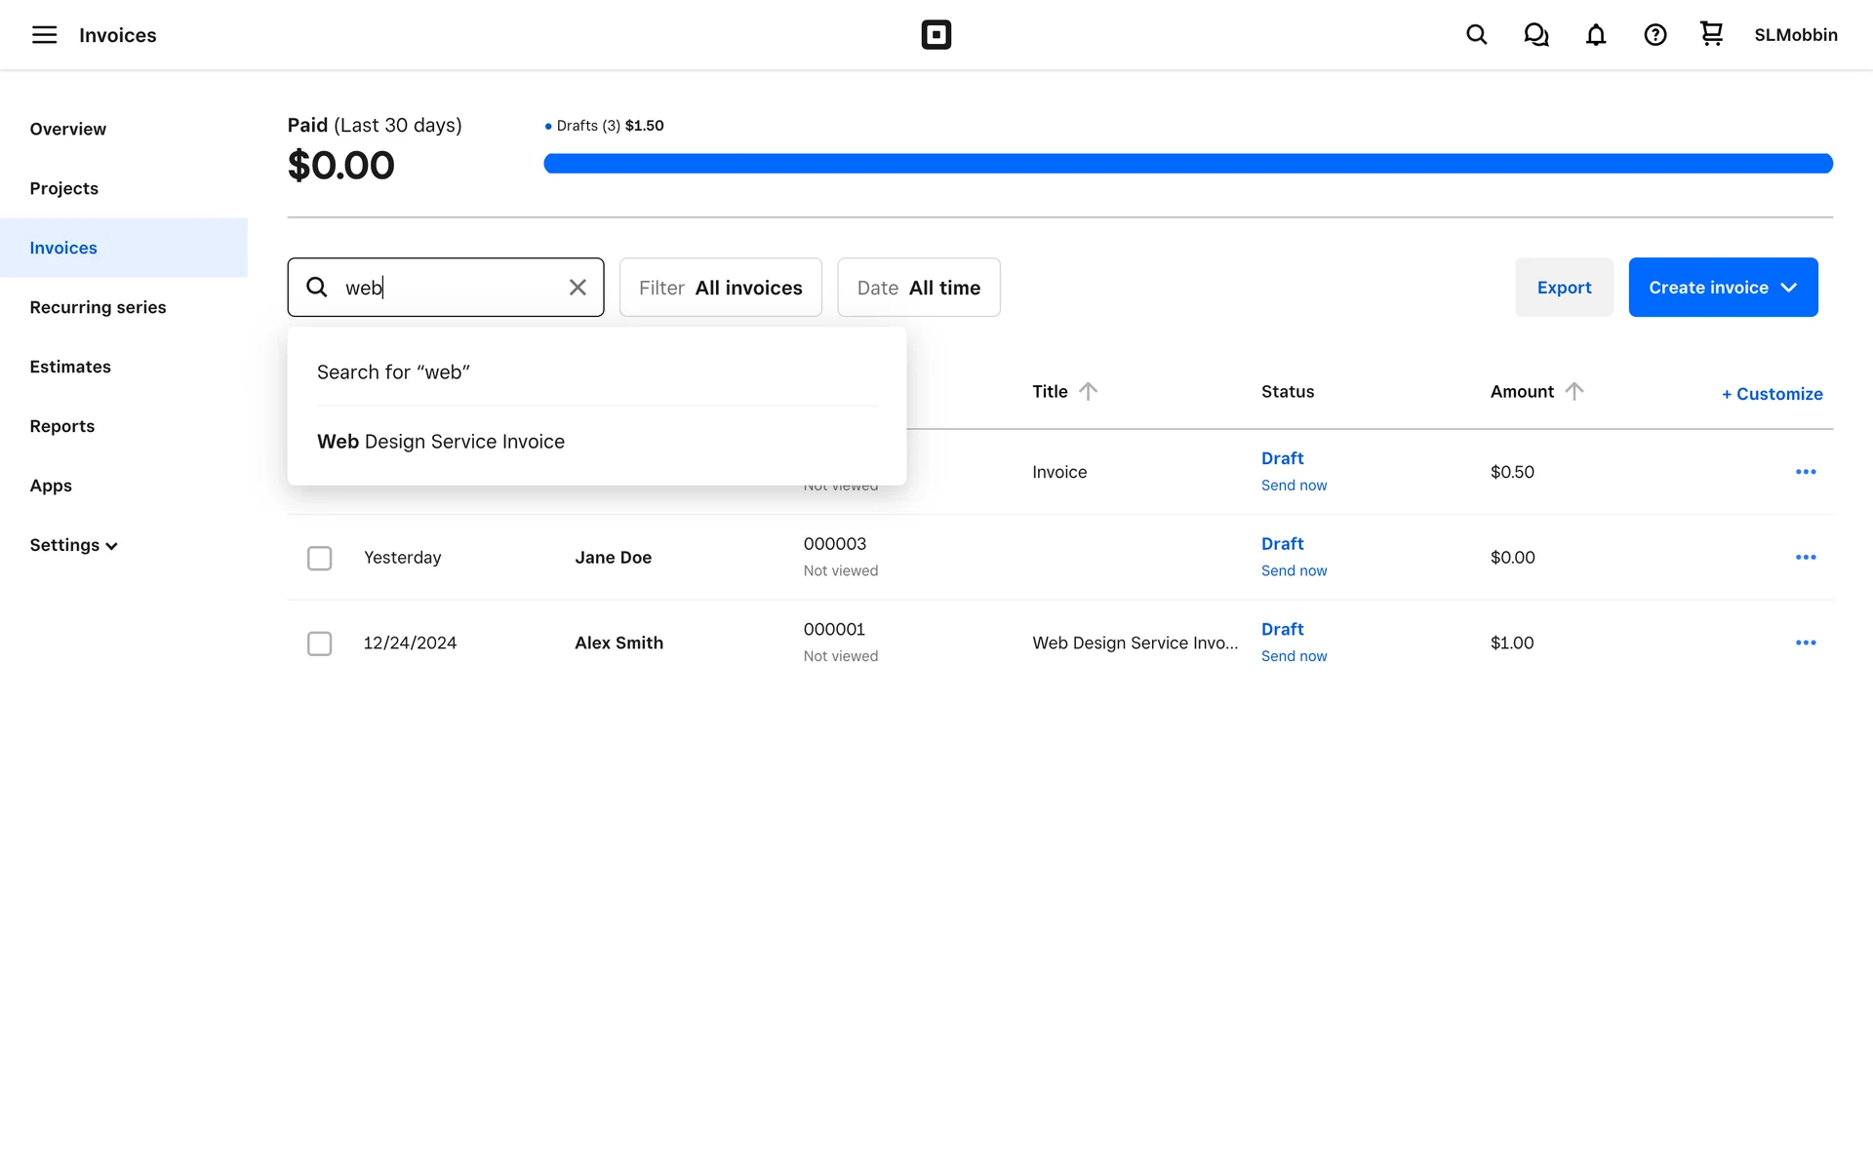Screen dimensions: 1873x1170
Task: Open the global search magnifier icon
Action: (x=1476, y=35)
